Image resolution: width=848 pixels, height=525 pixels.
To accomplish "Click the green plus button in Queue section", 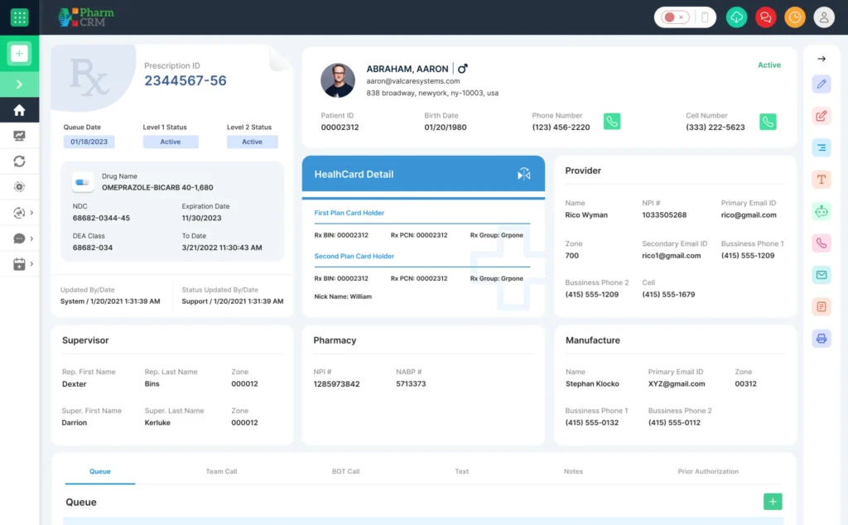I will click(x=772, y=501).
